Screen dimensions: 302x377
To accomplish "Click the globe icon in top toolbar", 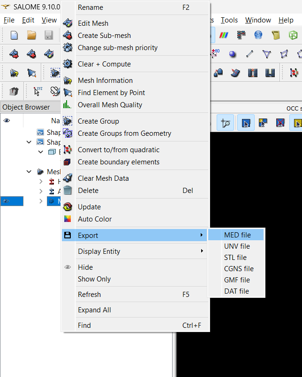I will (x=258, y=35).
